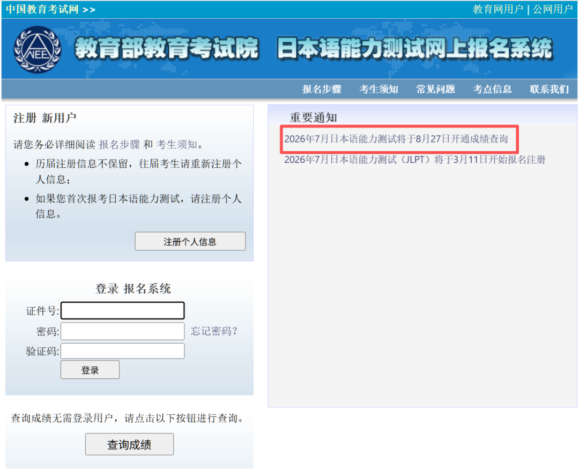579x471 pixels.
Task: Click the 登录 报名系统 heading
Action: (x=133, y=289)
